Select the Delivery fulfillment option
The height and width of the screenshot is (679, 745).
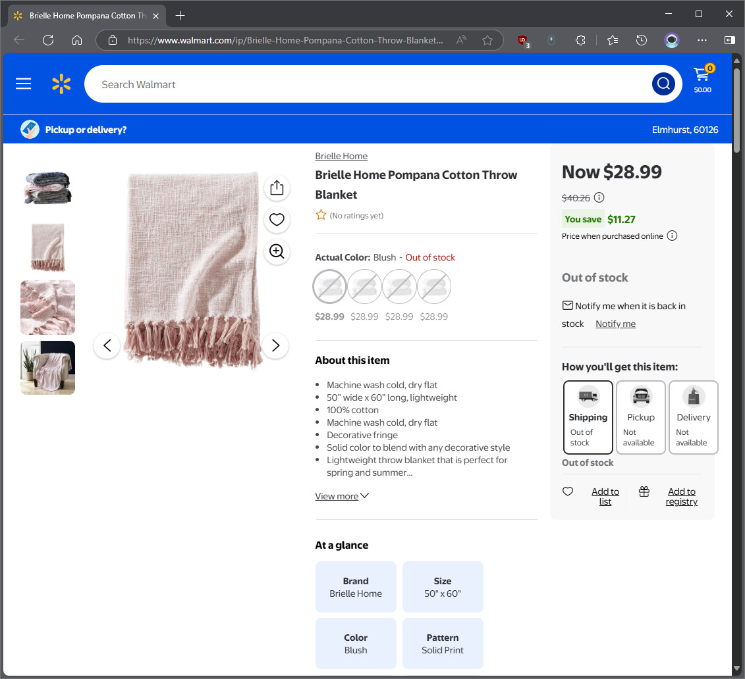coord(694,418)
